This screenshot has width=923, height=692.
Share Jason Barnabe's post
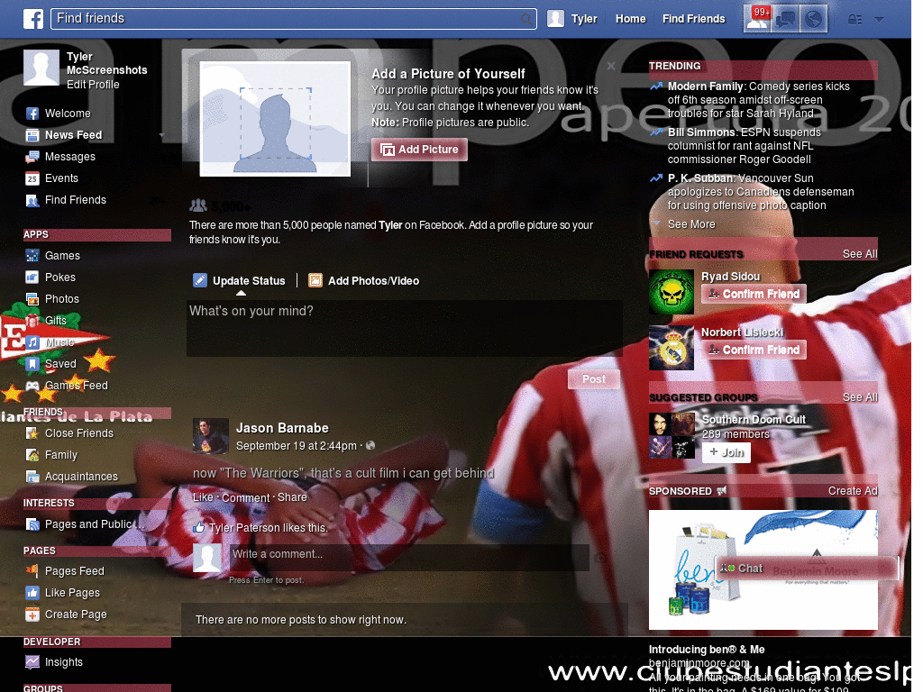click(292, 497)
